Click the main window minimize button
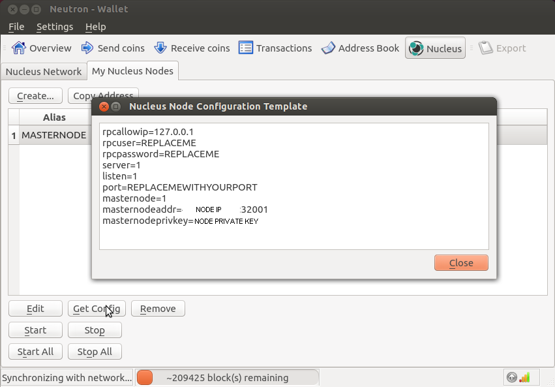The width and height of the screenshot is (555, 387). (x=24, y=9)
